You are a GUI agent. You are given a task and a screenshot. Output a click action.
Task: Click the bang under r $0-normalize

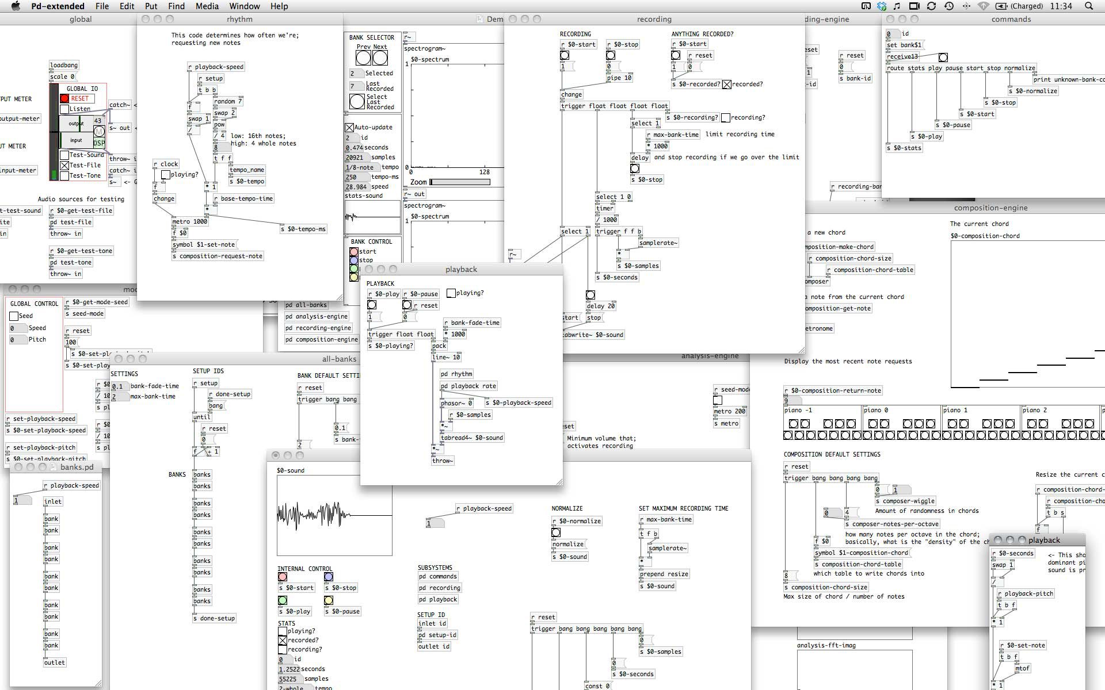(x=556, y=533)
